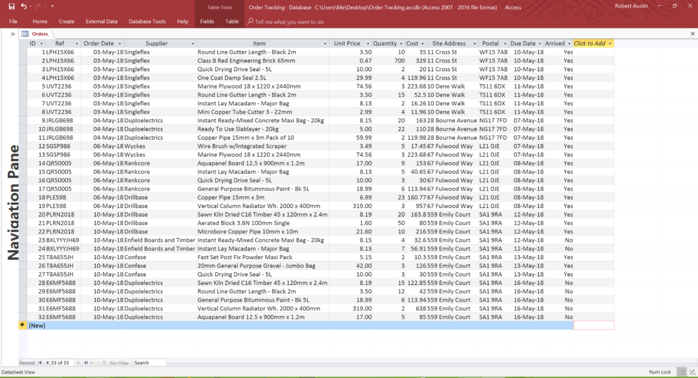The width and height of the screenshot is (698, 378).
Task: Undo the last action via the toolbar arrow
Action: point(23,6)
